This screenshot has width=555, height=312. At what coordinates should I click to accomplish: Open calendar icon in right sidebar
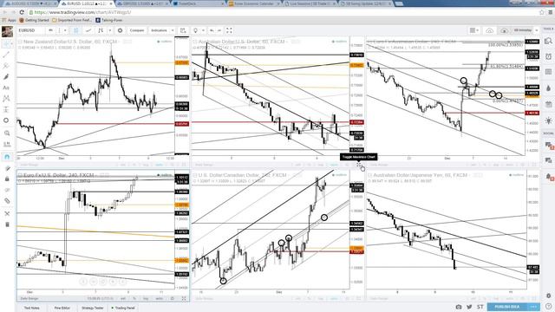[549, 104]
